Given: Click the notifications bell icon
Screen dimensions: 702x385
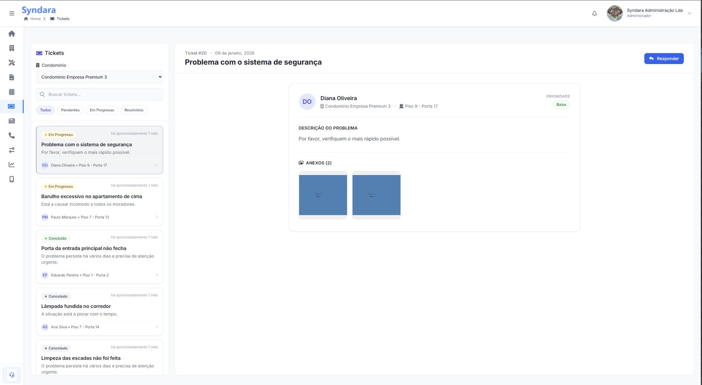Looking at the screenshot, I should [x=594, y=13].
